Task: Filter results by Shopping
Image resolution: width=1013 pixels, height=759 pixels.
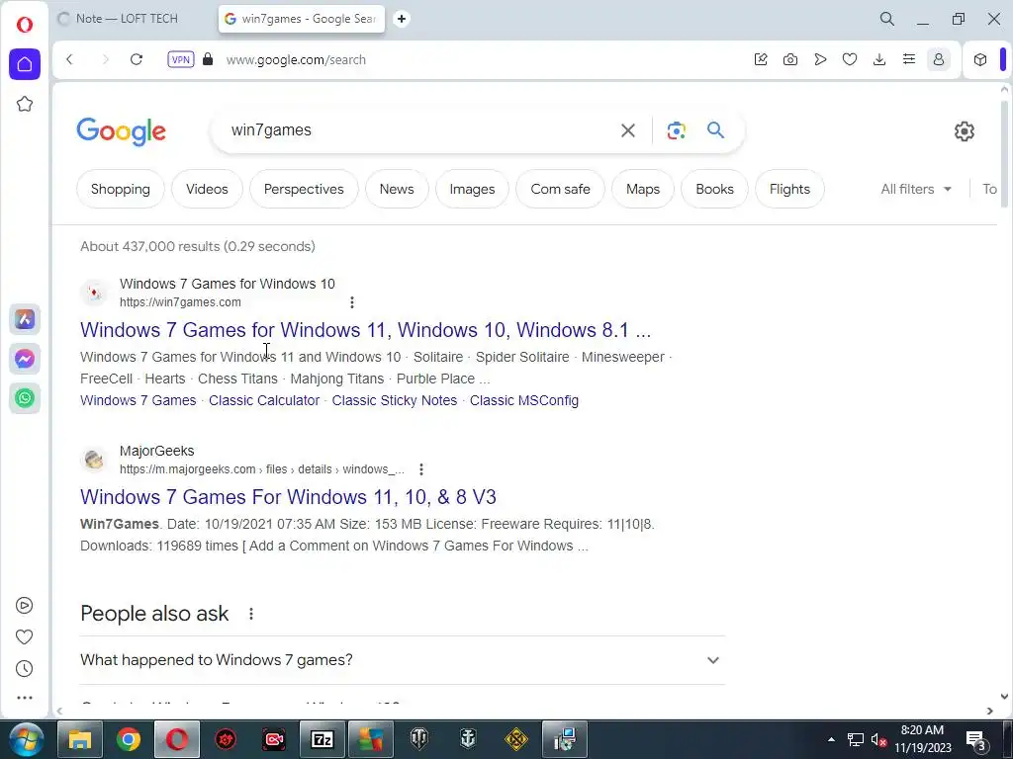Action: click(120, 189)
